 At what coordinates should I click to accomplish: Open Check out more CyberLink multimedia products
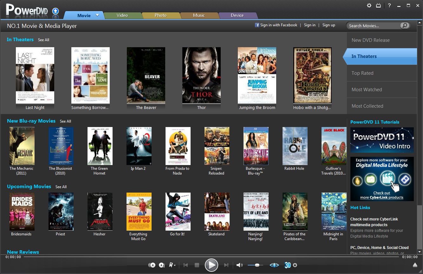coord(374,222)
